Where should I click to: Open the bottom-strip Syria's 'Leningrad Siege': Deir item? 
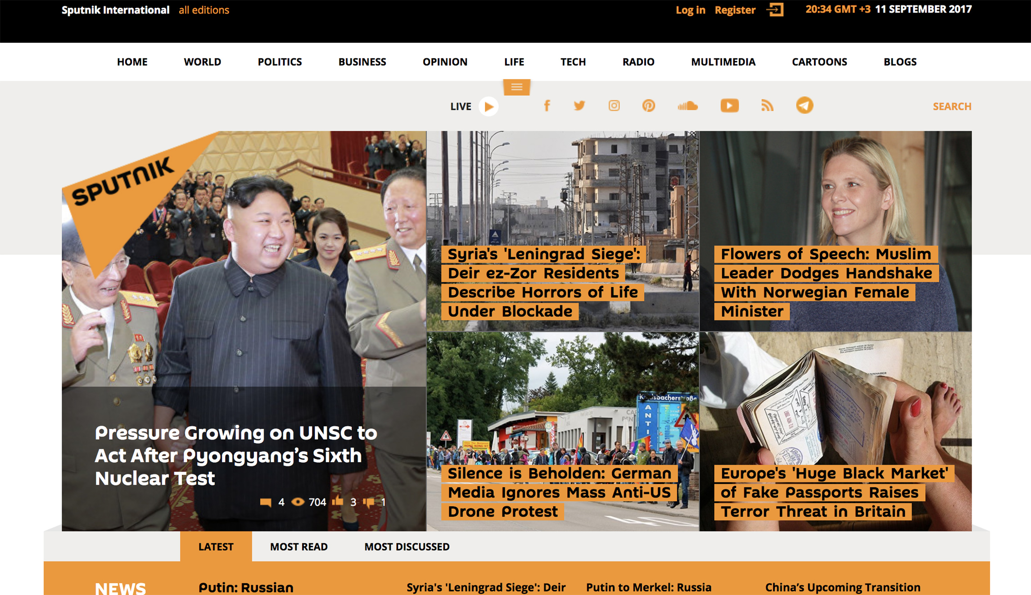[x=486, y=588]
